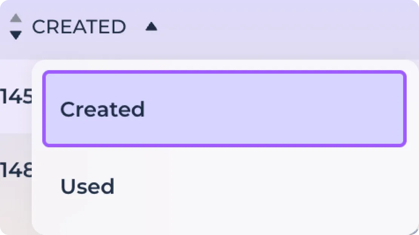
Task: Activate the stacked sort arrows control
Action: click(x=16, y=26)
